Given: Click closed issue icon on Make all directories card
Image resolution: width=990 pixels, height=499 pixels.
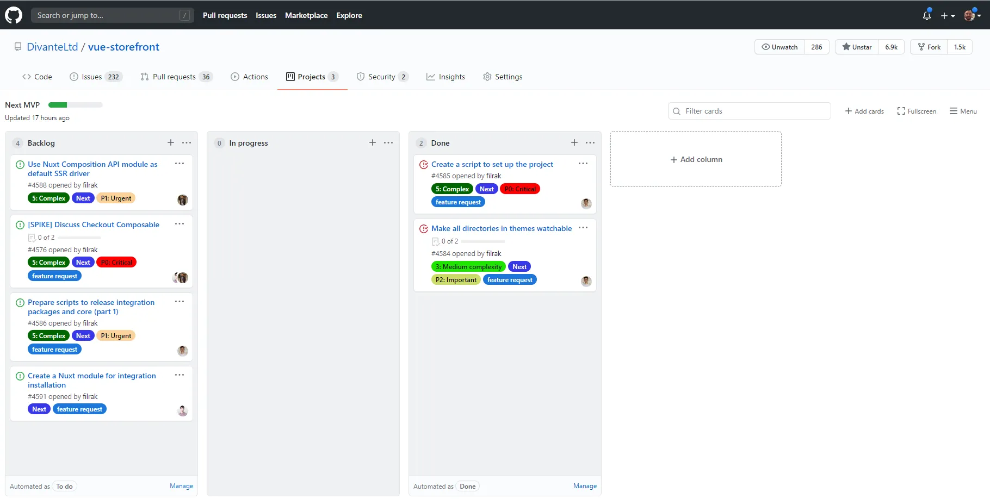Looking at the screenshot, I should pyautogui.click(x=424, y=229).
